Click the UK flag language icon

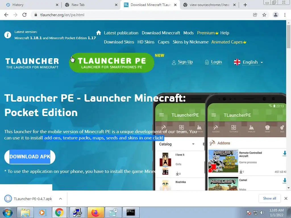point(237,62)
